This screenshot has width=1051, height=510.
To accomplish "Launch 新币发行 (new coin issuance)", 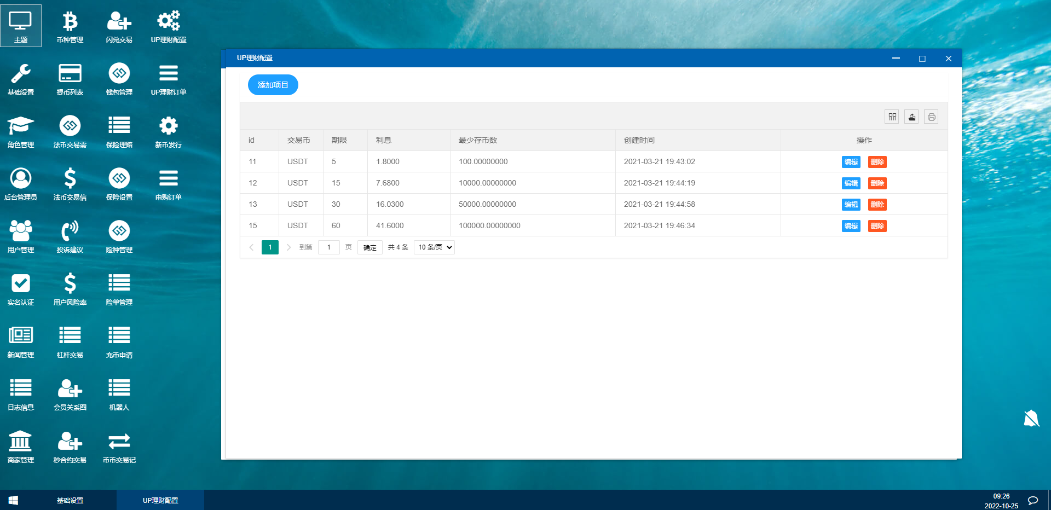I will 168,131.
